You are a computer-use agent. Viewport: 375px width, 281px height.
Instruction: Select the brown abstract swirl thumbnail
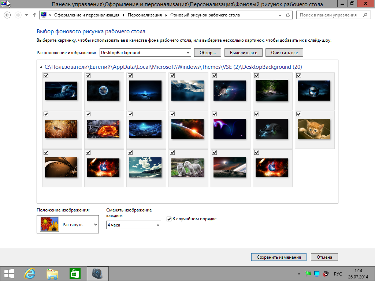[x=61, y=167]
